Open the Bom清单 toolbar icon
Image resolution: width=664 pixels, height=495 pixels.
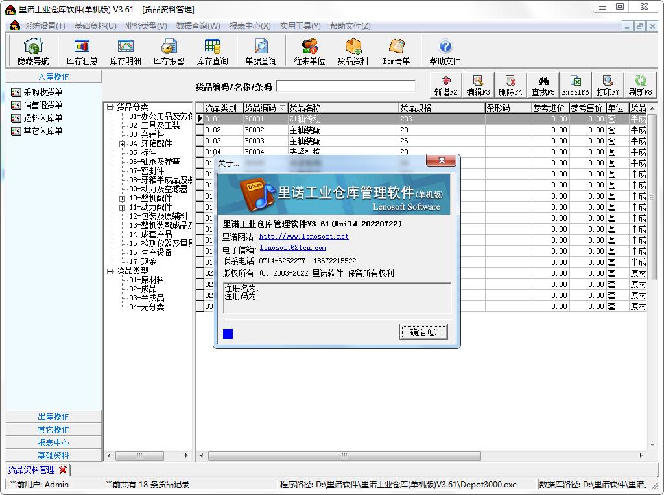pos(396,52)
